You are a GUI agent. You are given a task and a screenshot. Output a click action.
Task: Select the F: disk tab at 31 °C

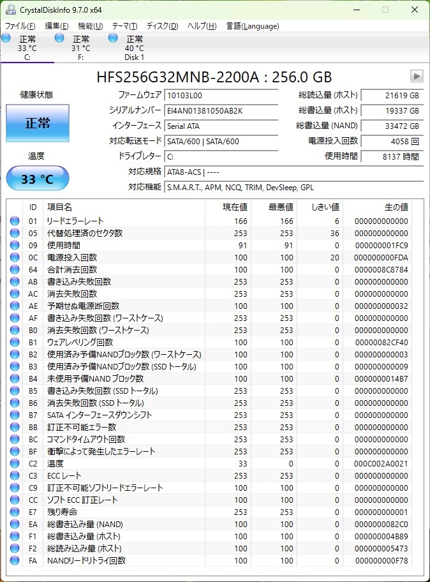81,47
